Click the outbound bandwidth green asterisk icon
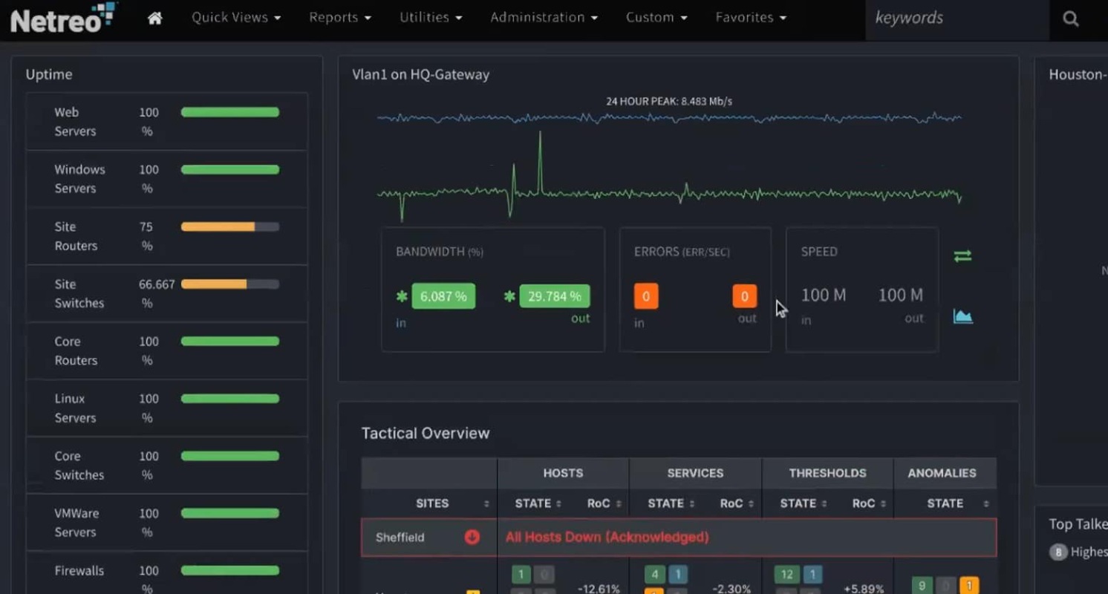This screenshot has width=1108, height=594. pos(509,296)
